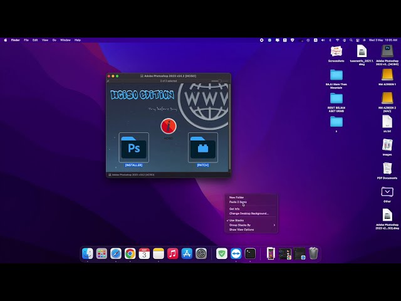
Task: Click the x button beside selection status
Action: coord(108,81)
